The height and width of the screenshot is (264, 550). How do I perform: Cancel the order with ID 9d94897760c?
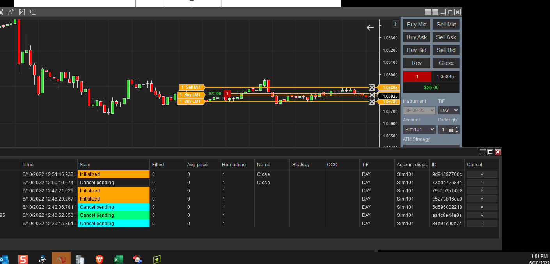pyautogui.click(x=482, y=174)
